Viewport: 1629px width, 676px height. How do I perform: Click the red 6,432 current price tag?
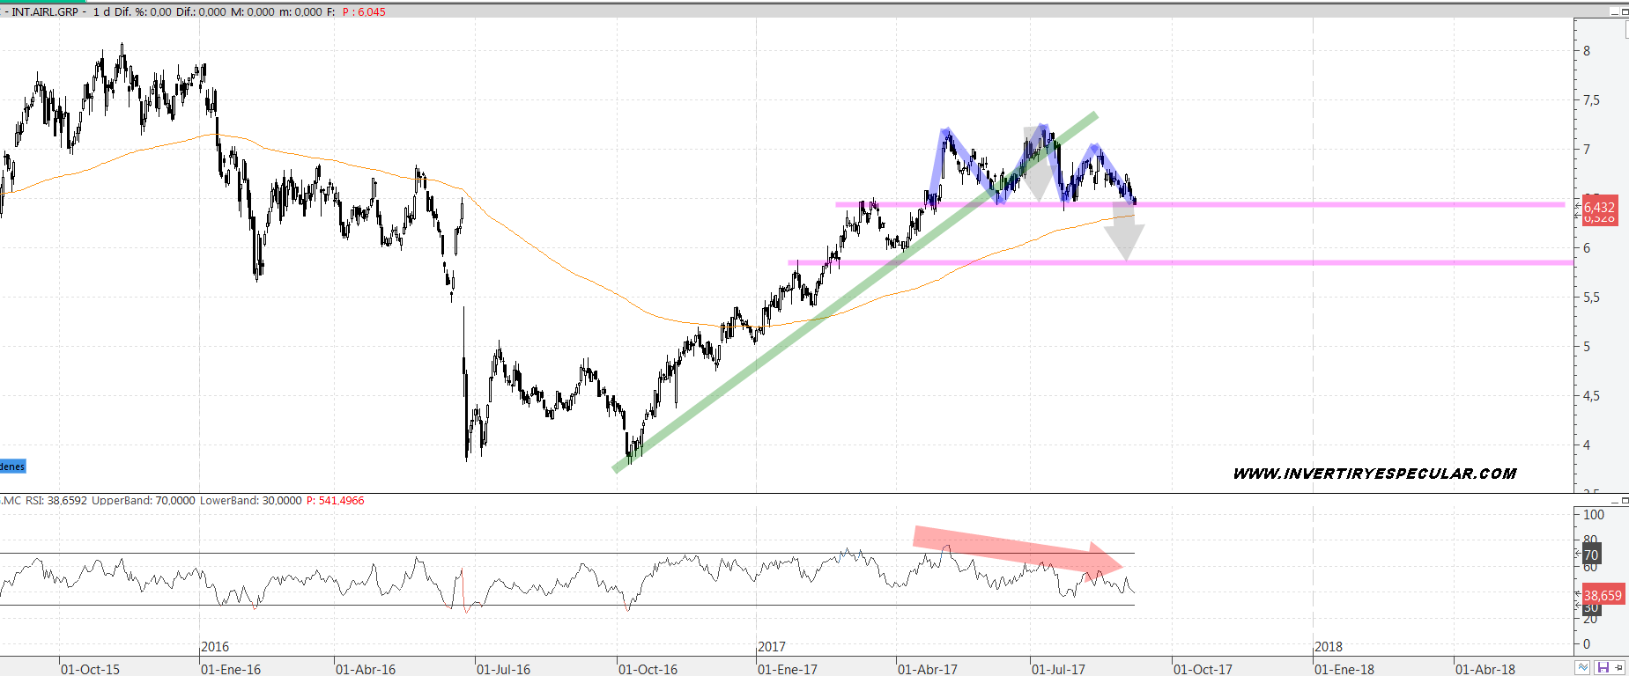click(1599, 208)
